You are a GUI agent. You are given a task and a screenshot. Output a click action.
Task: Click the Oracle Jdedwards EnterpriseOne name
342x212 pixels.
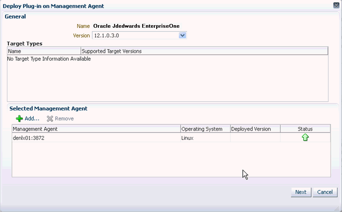pos(136,26)
